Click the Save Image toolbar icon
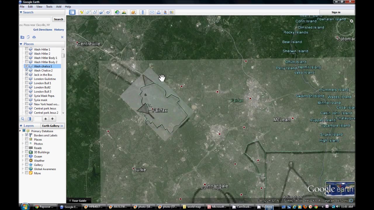This screenshot has width=374, height=210. point(172,12)
